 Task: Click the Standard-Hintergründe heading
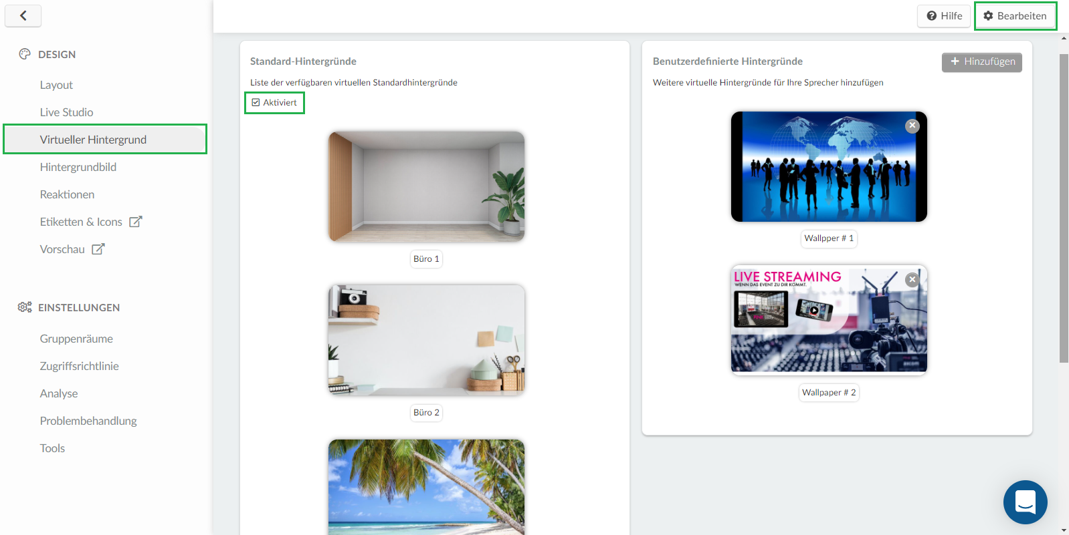tap(303, 61)
